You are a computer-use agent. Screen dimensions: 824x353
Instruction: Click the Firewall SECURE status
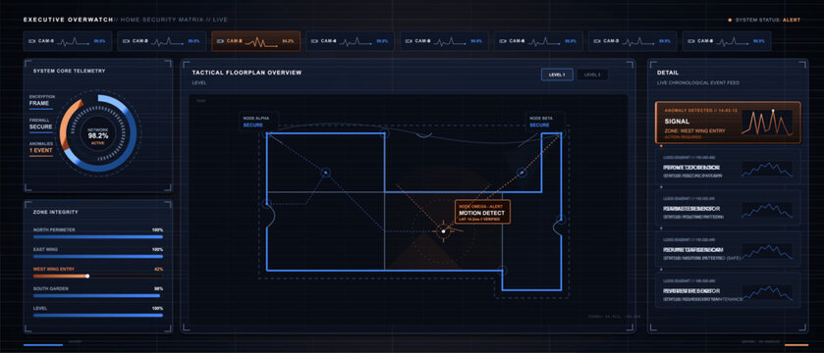point(40,125)
